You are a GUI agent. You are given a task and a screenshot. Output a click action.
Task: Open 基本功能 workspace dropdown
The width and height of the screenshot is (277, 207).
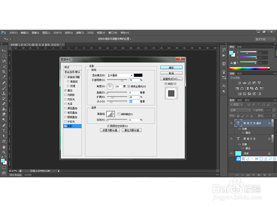point(265,39)
